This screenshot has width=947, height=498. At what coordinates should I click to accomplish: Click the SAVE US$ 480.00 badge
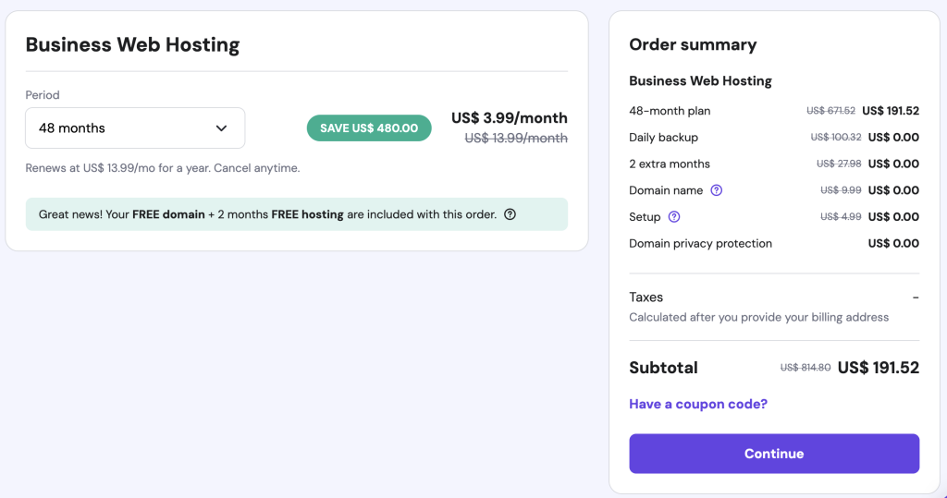click(369, 128)
